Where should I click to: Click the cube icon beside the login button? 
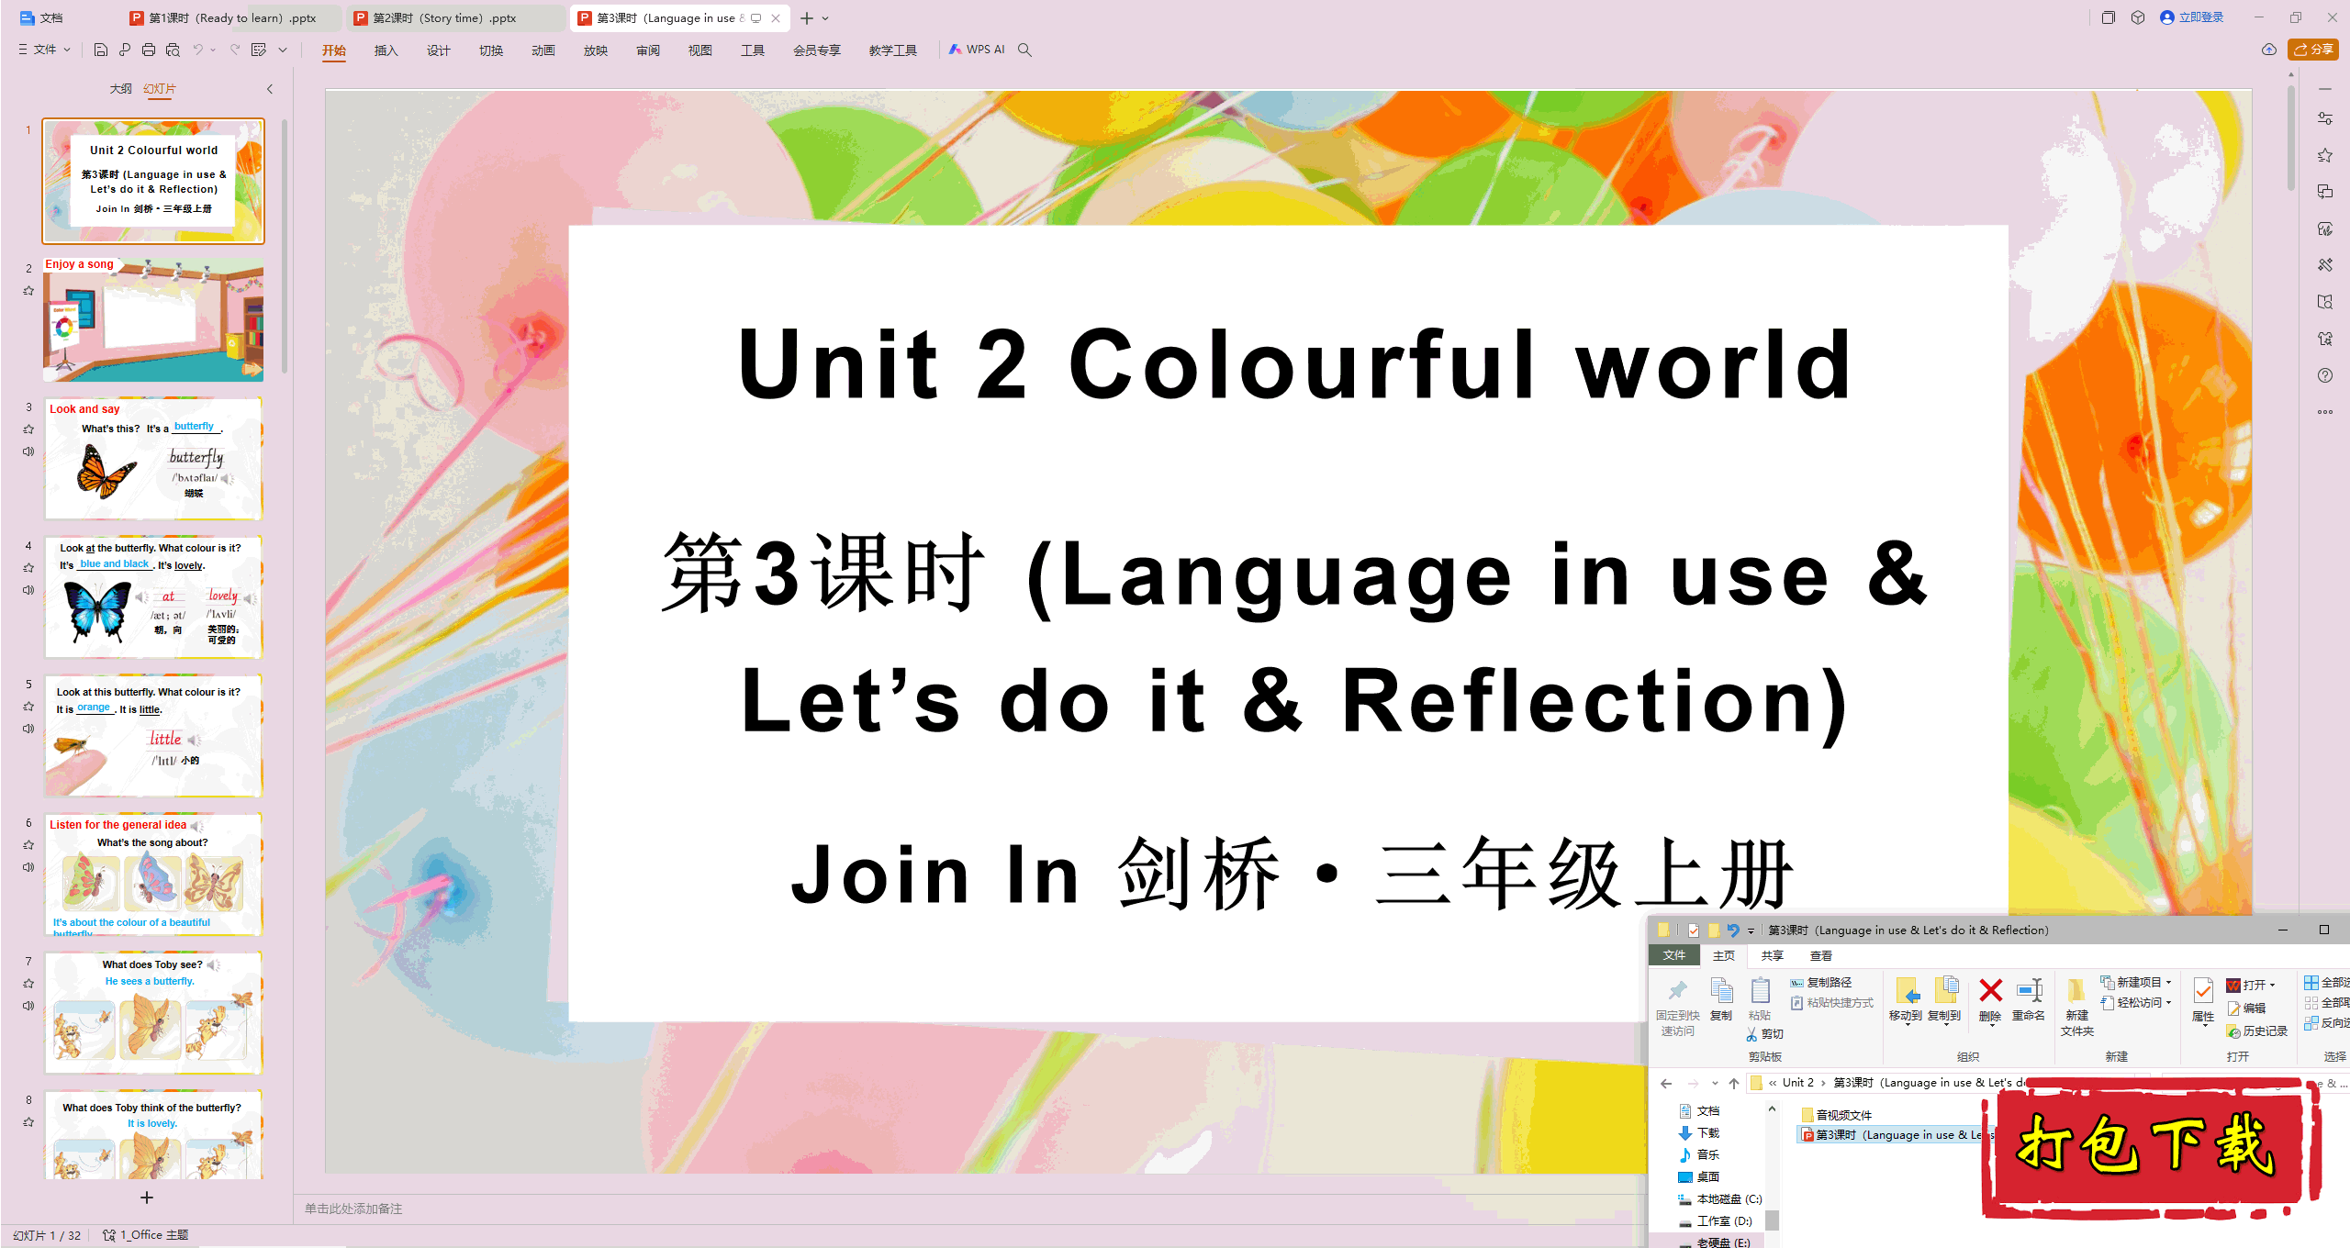(2138, 17)
